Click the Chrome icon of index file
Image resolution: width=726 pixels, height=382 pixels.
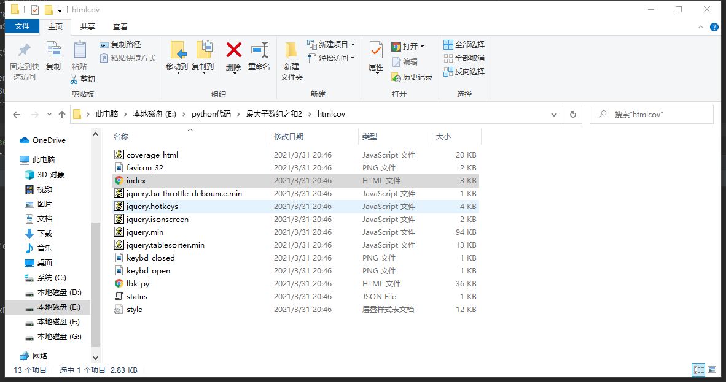(119, 180)
